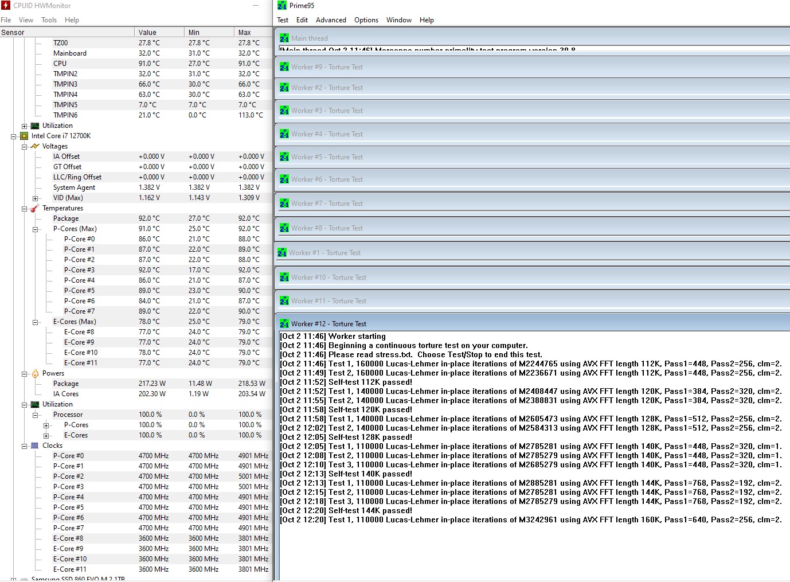Open the Window menu in Prime95

[x=399, y=20]
